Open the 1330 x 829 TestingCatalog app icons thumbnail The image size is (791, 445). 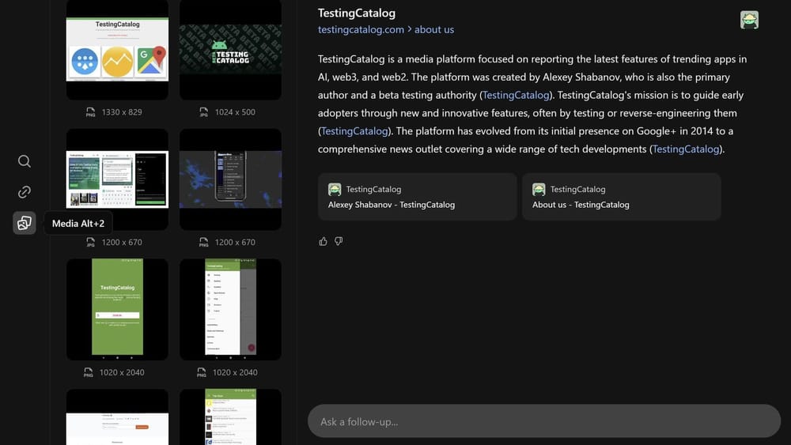[117, 49]
